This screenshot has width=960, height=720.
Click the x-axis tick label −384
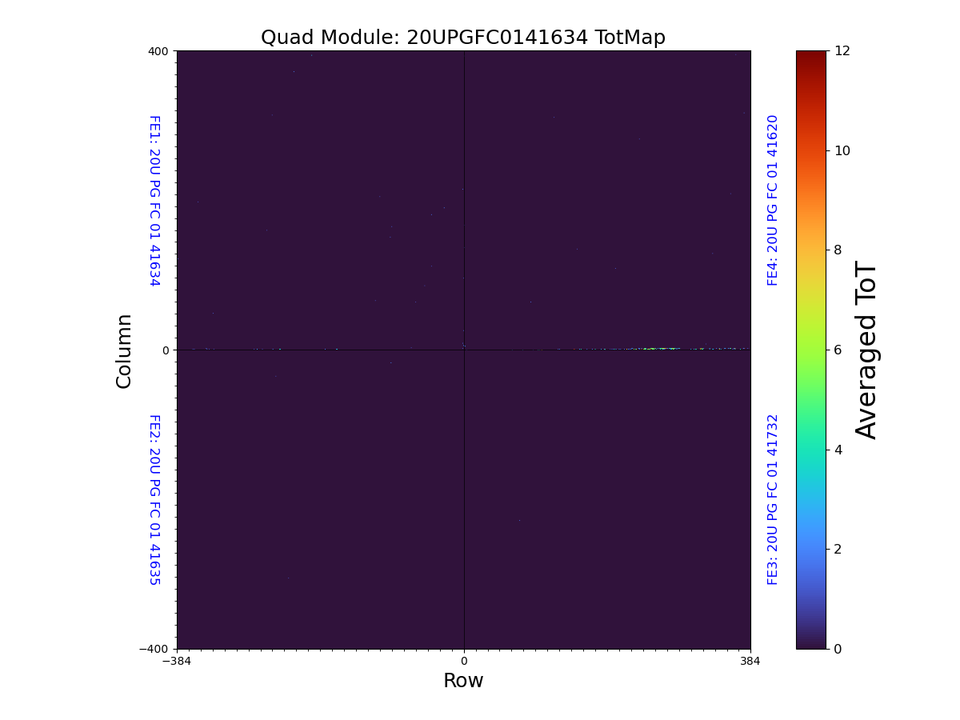point(177,661)
